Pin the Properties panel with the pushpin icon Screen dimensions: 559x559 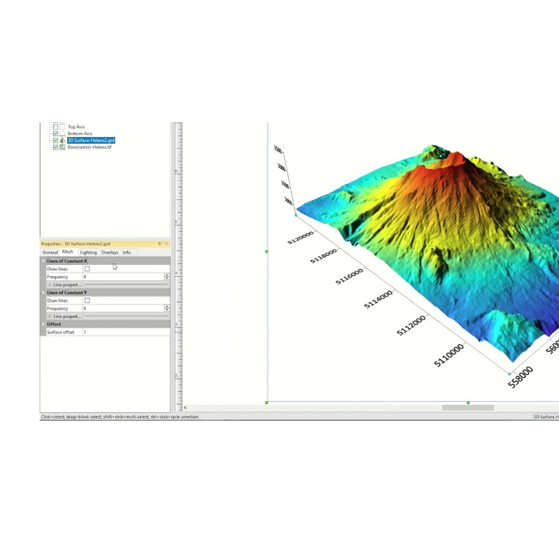point(159,244)
